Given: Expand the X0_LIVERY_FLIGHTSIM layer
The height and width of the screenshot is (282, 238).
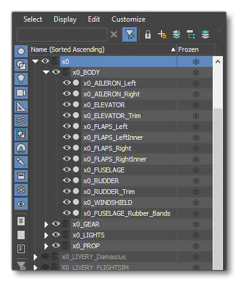Looking at the screenshot, I should (x=36, y=268).
